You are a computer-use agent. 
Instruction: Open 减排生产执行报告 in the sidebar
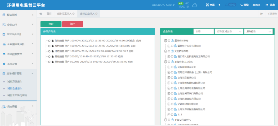[17, 95]
